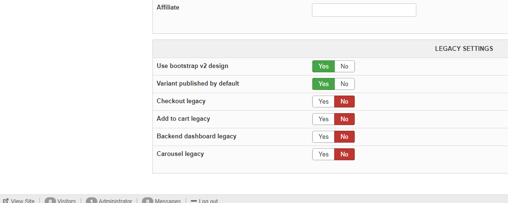Viewport: 508px width, 203px height.
Task: Click the Administrator count badge
Action: coord(92,201)
